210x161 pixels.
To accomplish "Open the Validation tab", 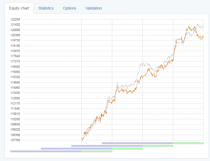I will click(x=93, y=8).
